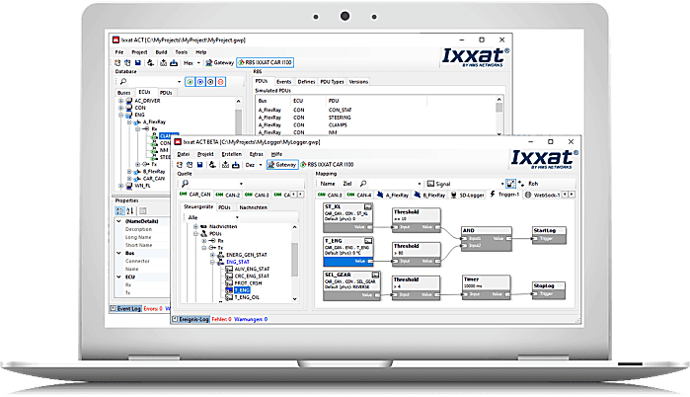Select AUIV_ENG_STAT signal in tree
The width and height of the screenshot is (690, 397).
(x=252, y=269)
